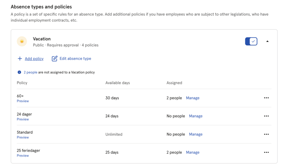Open the 2 people unassigned link
Viewport: 284px width, 166px height.
[x=31, y=72]
